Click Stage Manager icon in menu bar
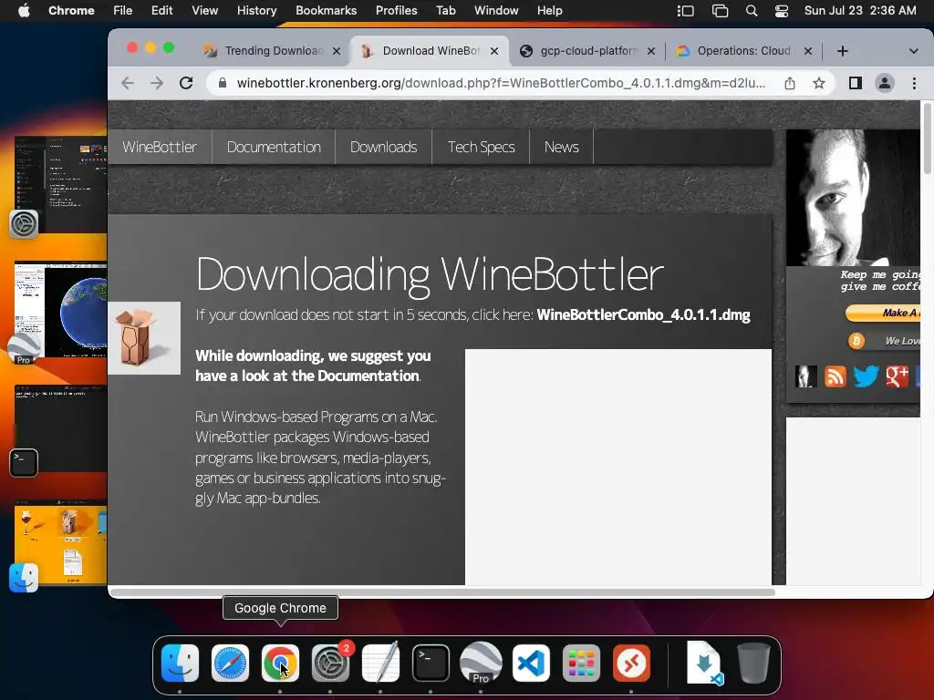This screenshot has width=934, height=700. [686, 11]
